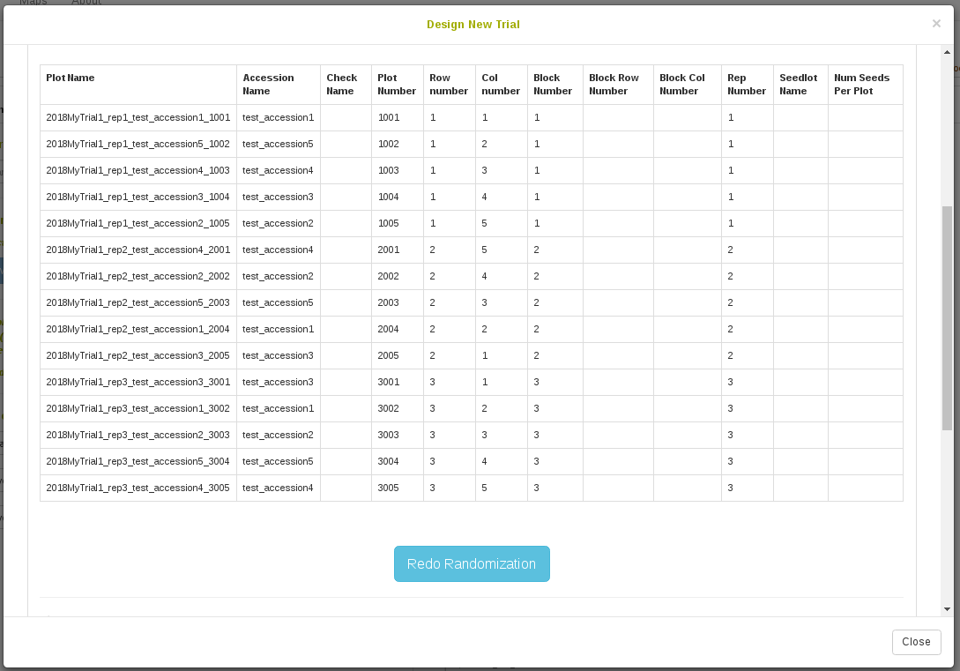Click plot name 2018MyTrial1_rep3_test_accession5_3004
960x671 pixels.
point(138,461)
